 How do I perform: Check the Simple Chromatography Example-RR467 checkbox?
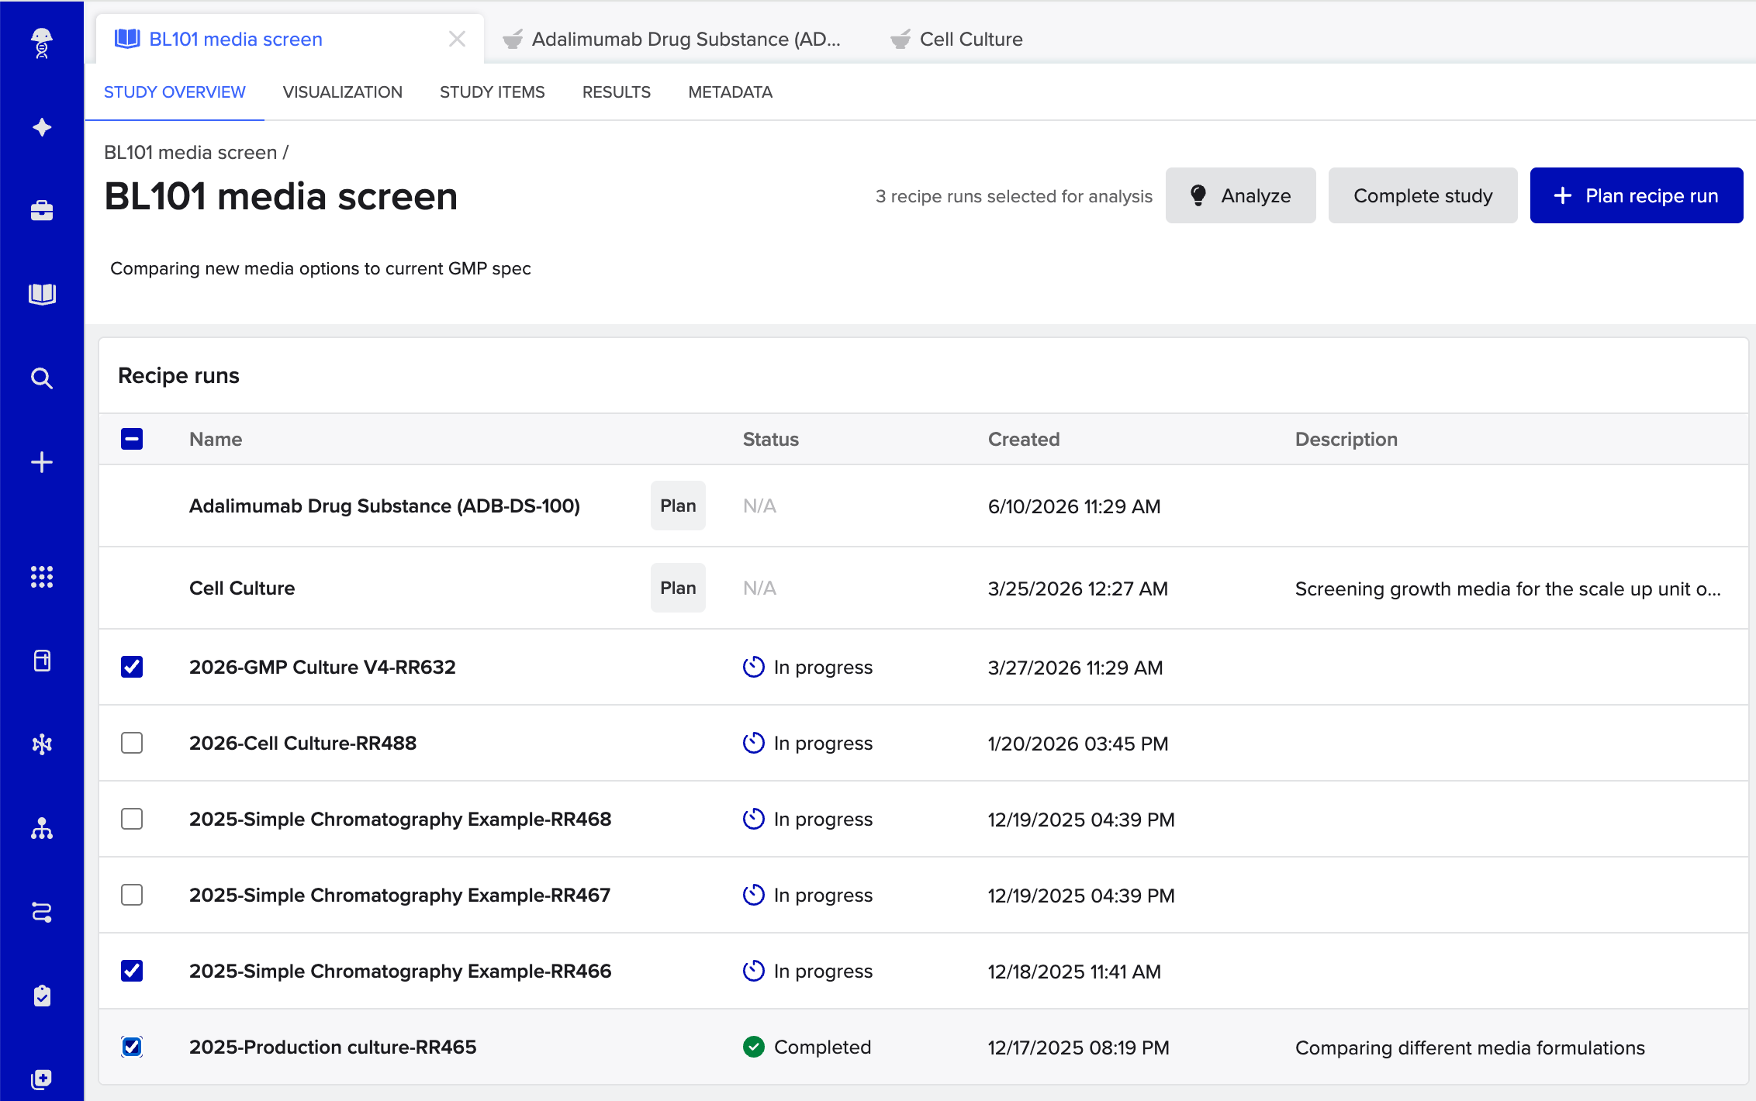[132, 895]
